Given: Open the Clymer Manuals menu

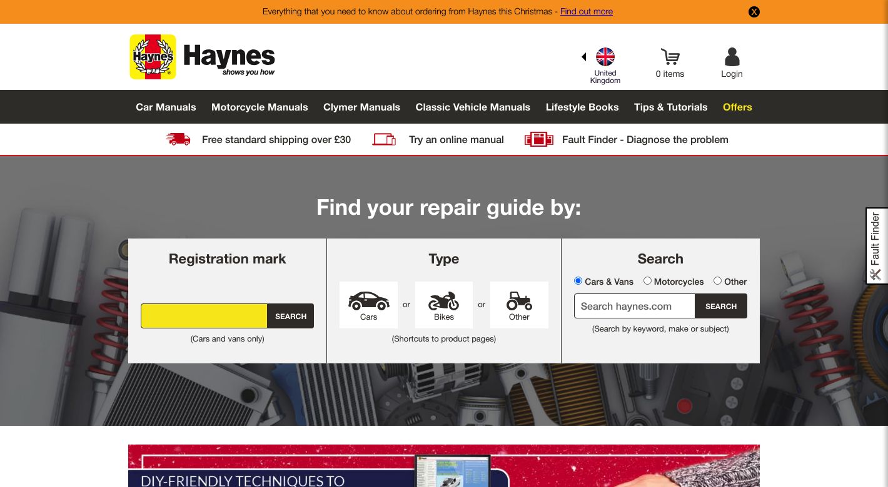Looking at the screenshot, I should [361, 107].
